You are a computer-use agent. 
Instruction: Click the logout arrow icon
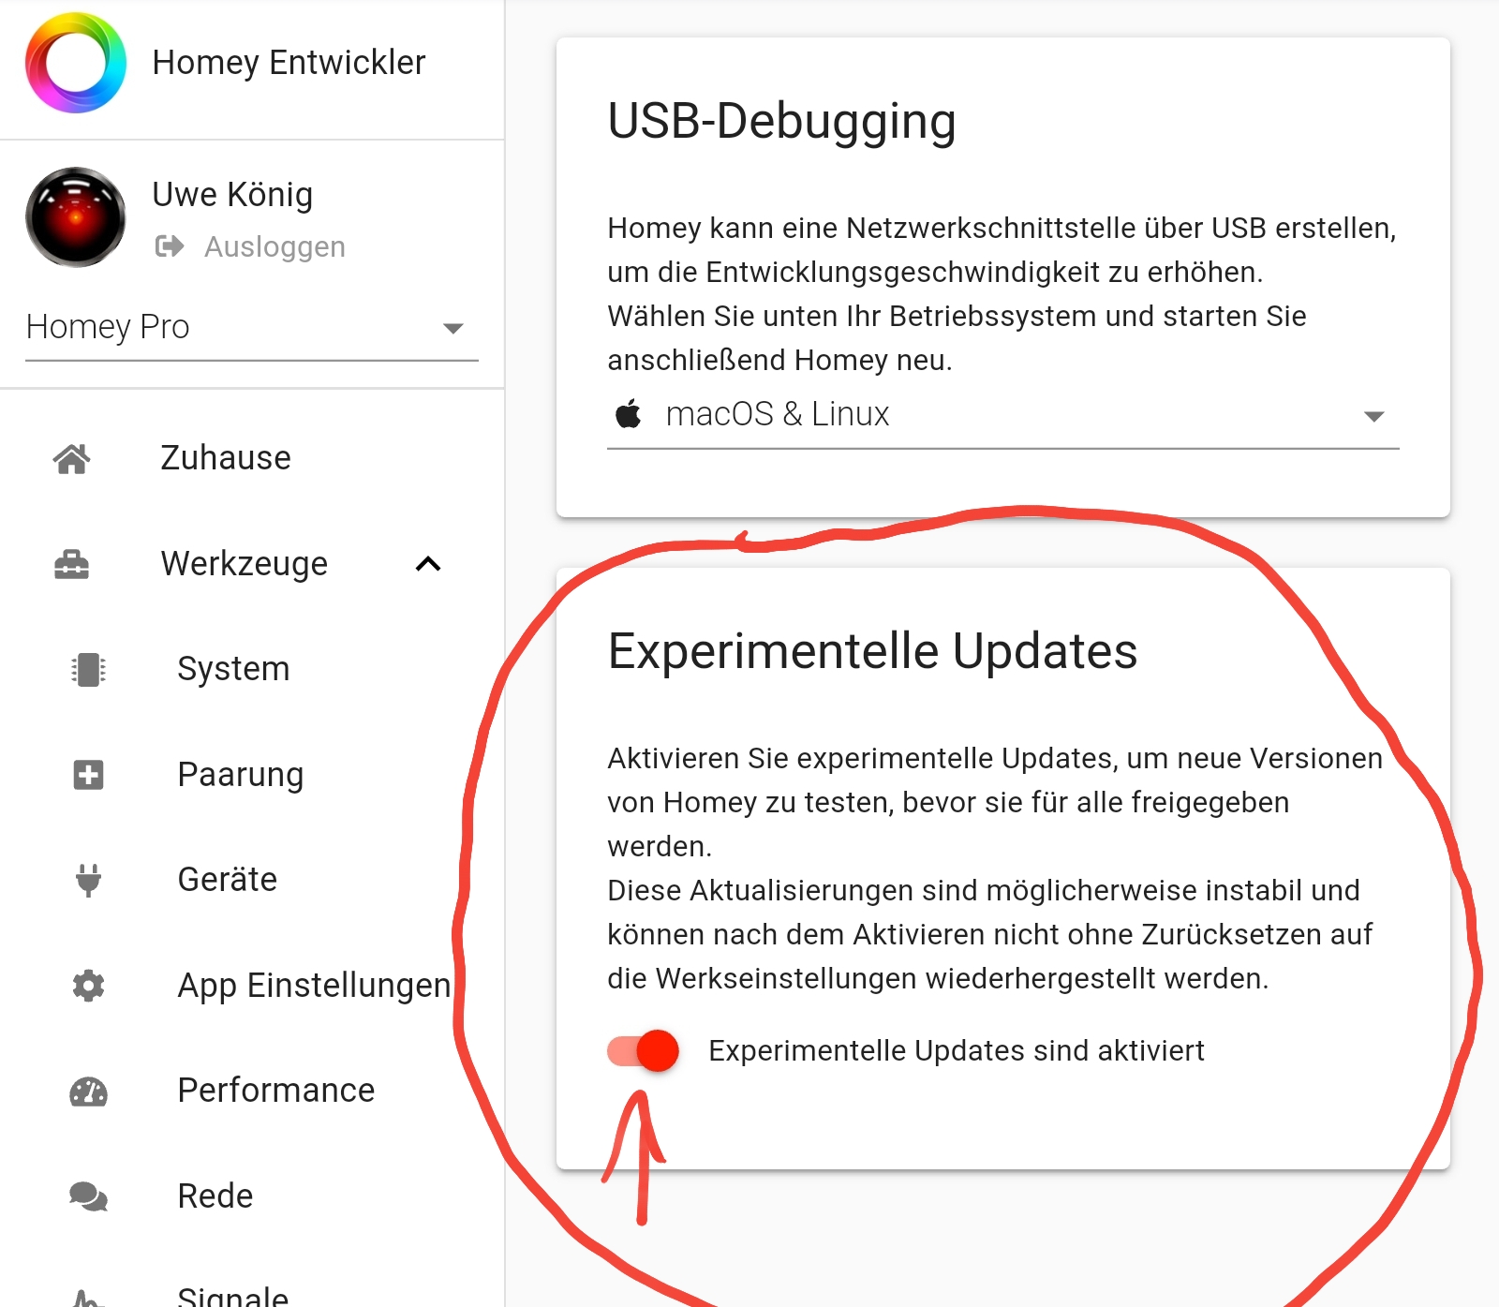tap(170, 246)
